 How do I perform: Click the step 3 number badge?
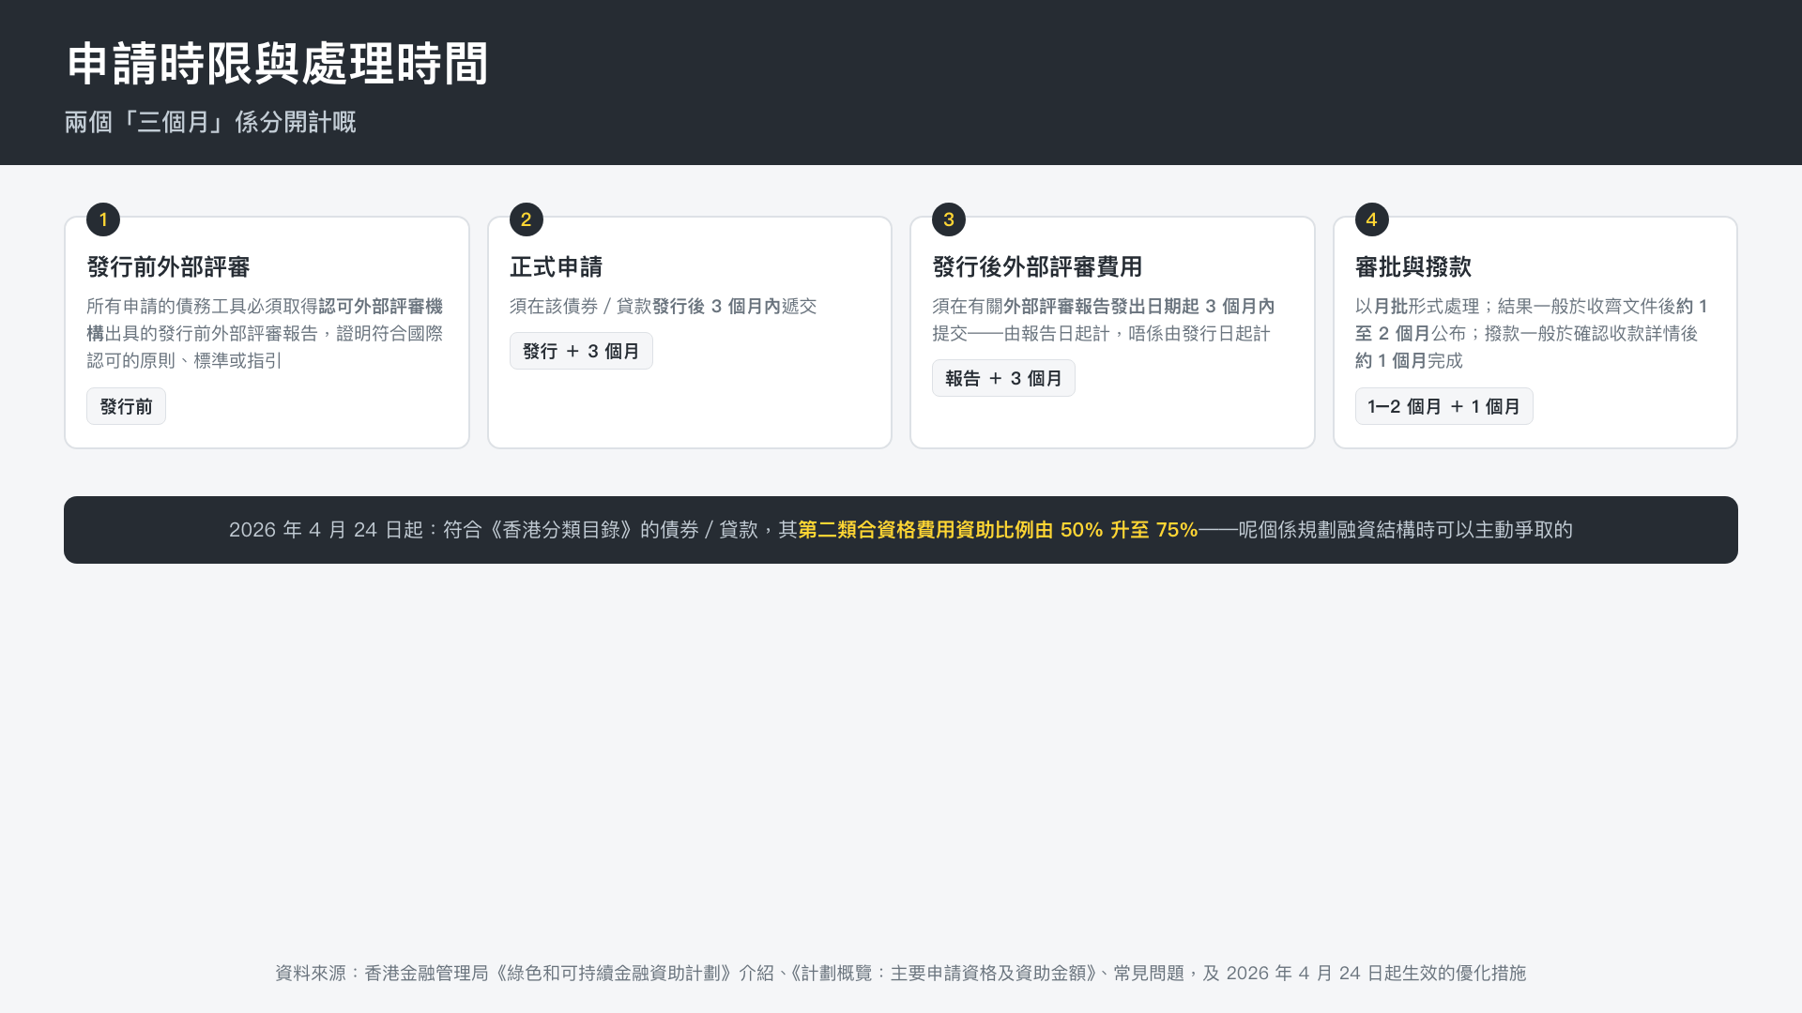pyautogui.click(x=949, y=219)
